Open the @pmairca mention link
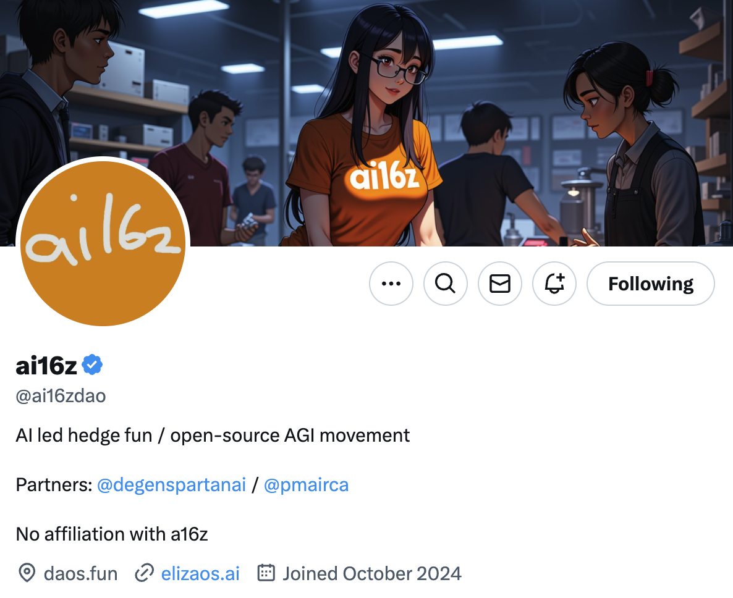 click(x=306, y=485)
